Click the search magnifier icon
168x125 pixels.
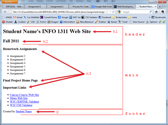coord(151,12)
